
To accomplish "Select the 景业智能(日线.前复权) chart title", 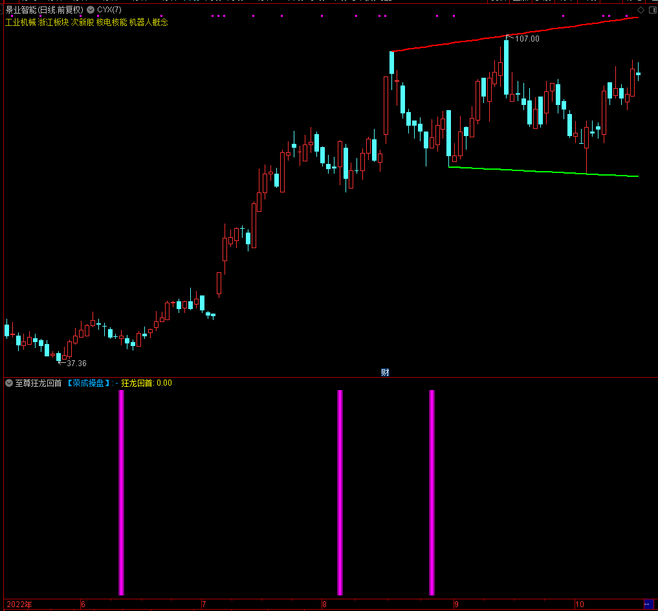I will pos(44,10).
